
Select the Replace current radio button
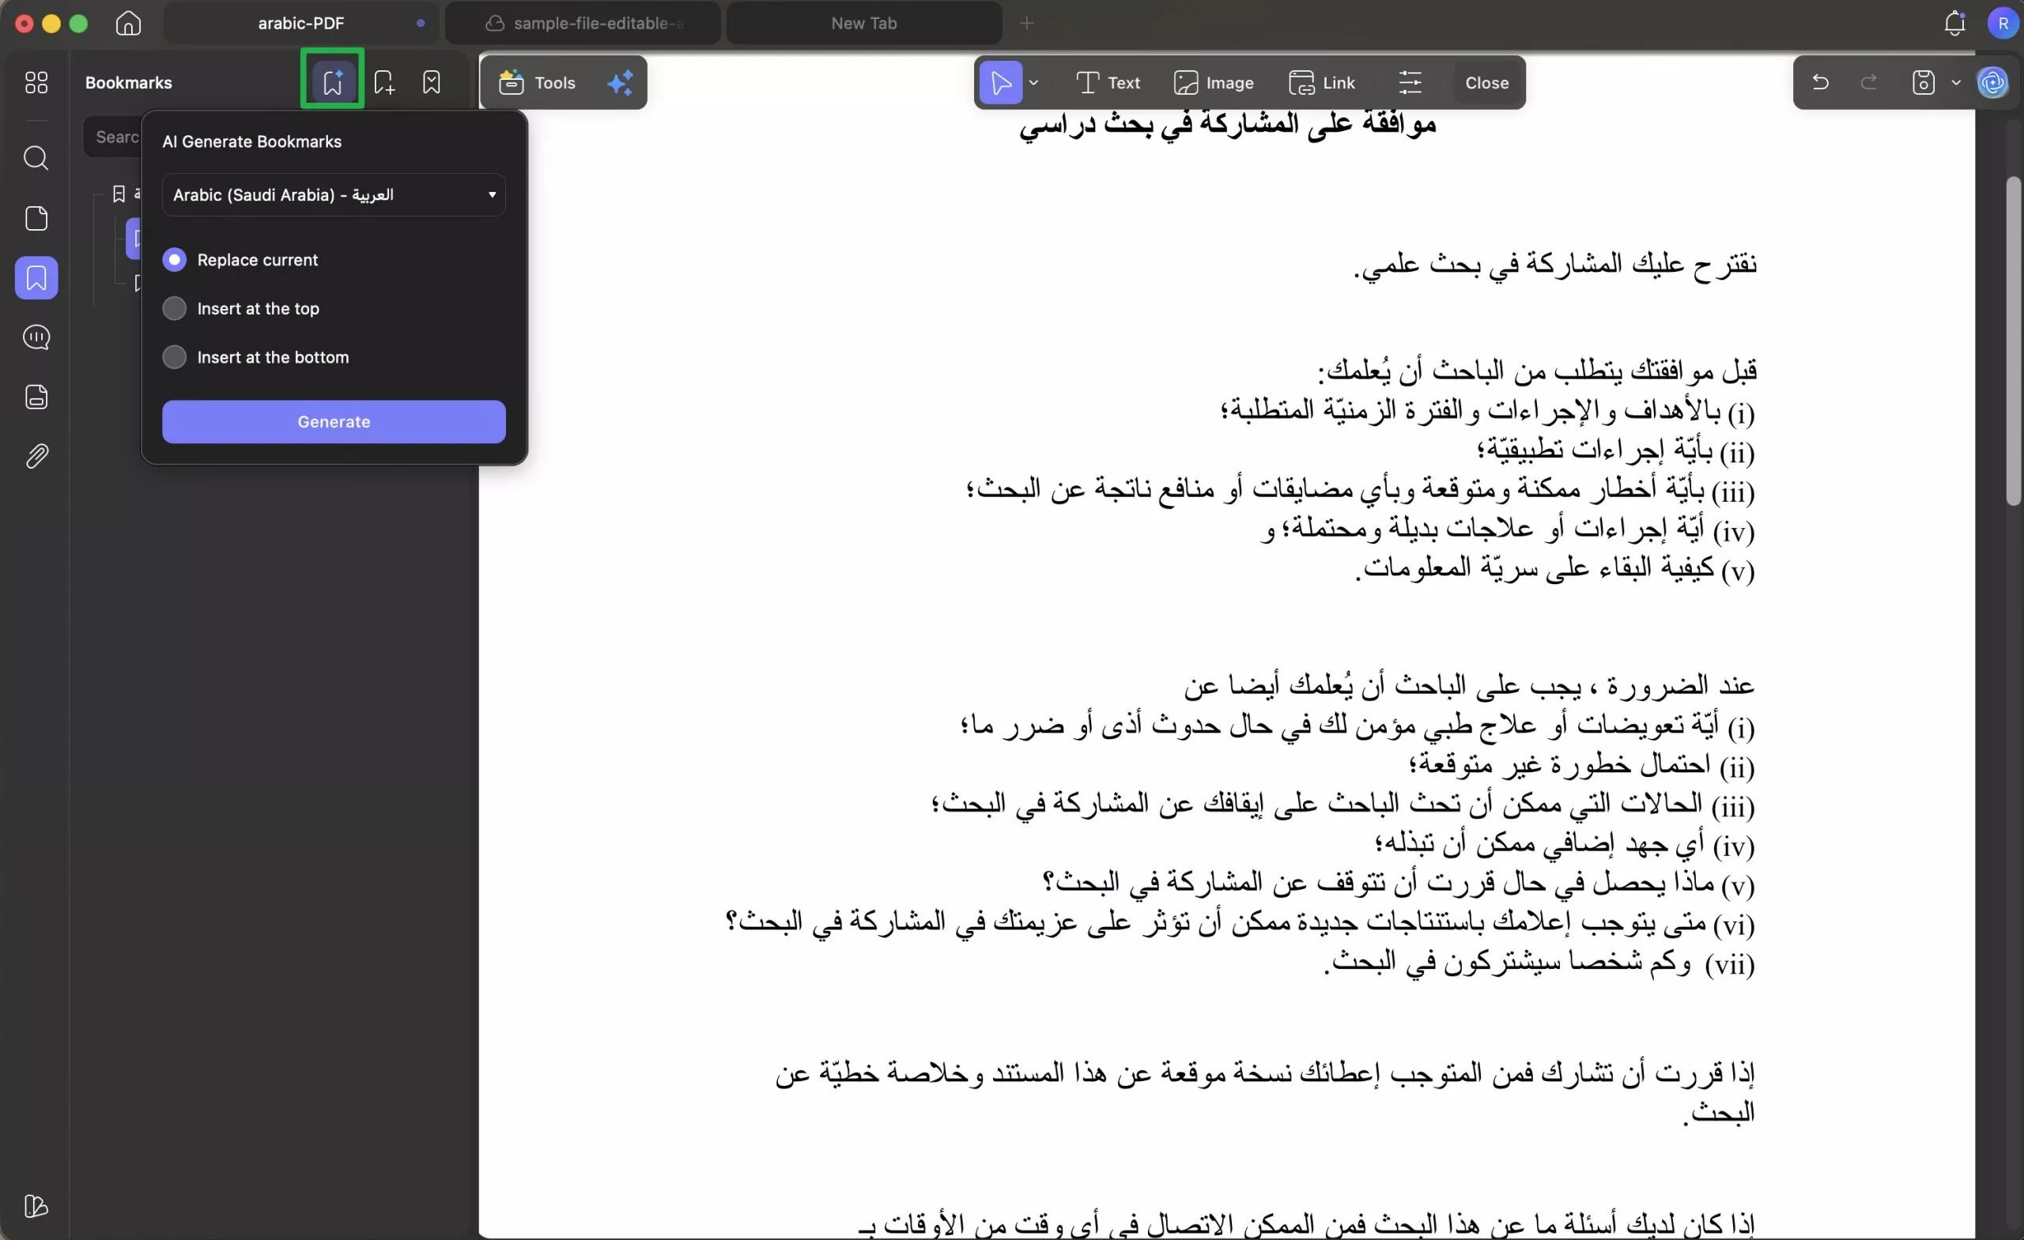[175, 259]
